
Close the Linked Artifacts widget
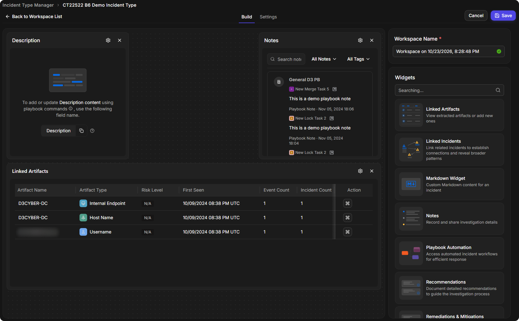pos(372,171)
